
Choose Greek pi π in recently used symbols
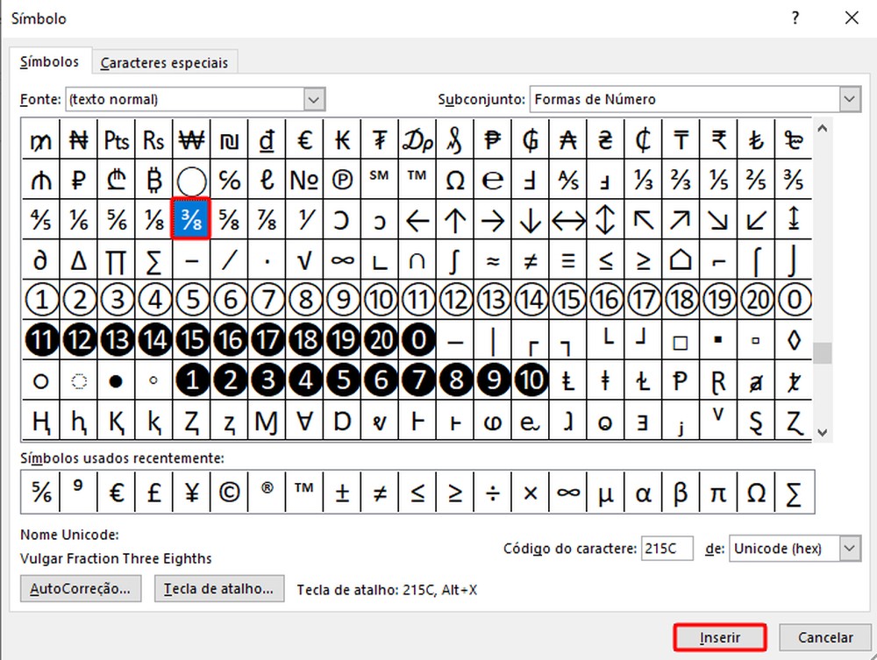719,493
